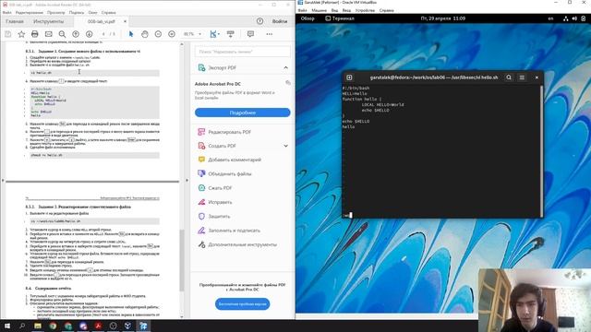The image size is (591, 332).
Task: Click the Save file icon in Acrobat toolbar
Action: coord(7,34)
